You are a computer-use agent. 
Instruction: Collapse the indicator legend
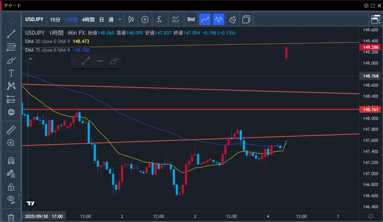coord(30,59)
